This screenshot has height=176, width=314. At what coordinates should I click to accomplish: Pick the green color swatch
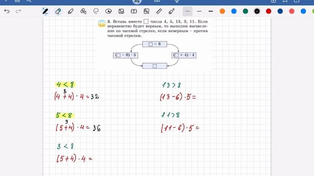245,11
